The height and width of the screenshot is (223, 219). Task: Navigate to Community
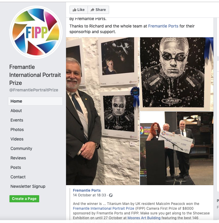(x=21, y=148)
